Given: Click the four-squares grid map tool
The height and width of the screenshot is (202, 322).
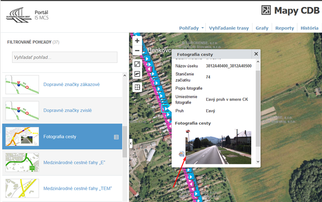Looking at the screenshot, I should click(x=137, y=87).
